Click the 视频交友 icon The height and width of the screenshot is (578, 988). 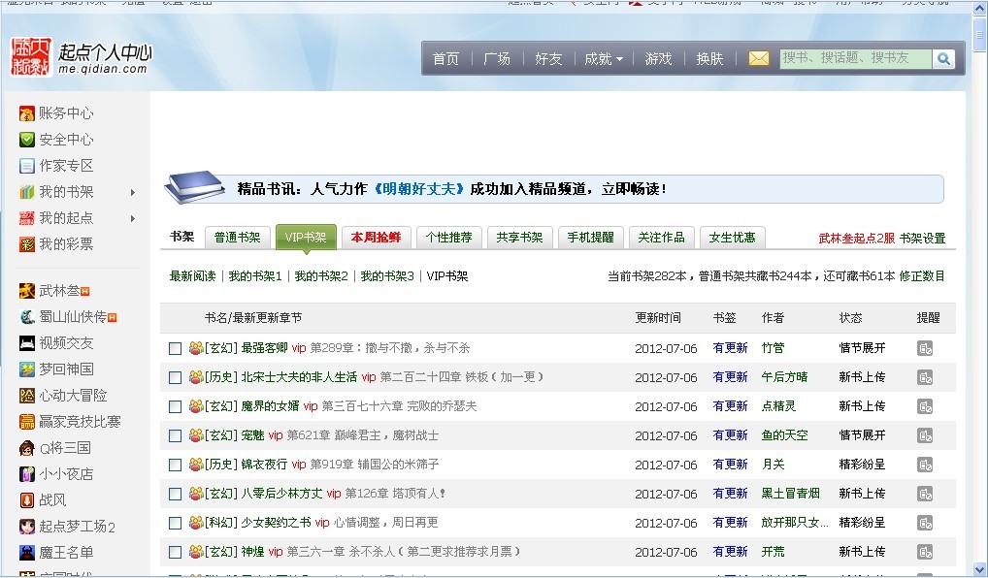pos(26,343)
